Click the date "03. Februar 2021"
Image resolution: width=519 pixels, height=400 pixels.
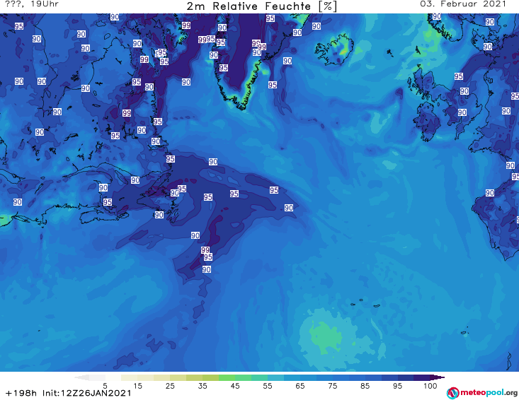(x=463, y=4)
